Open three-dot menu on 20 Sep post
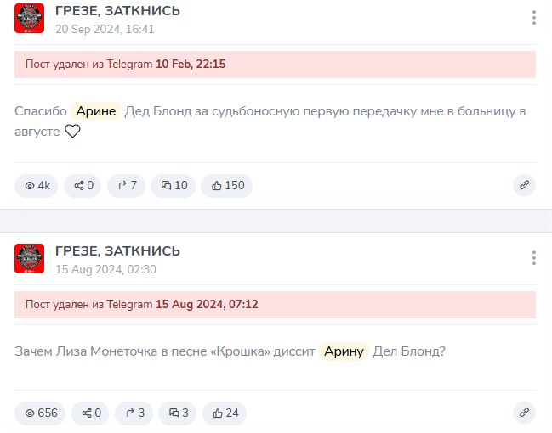The width and height of the screenshot is (552, 433). 533,18
